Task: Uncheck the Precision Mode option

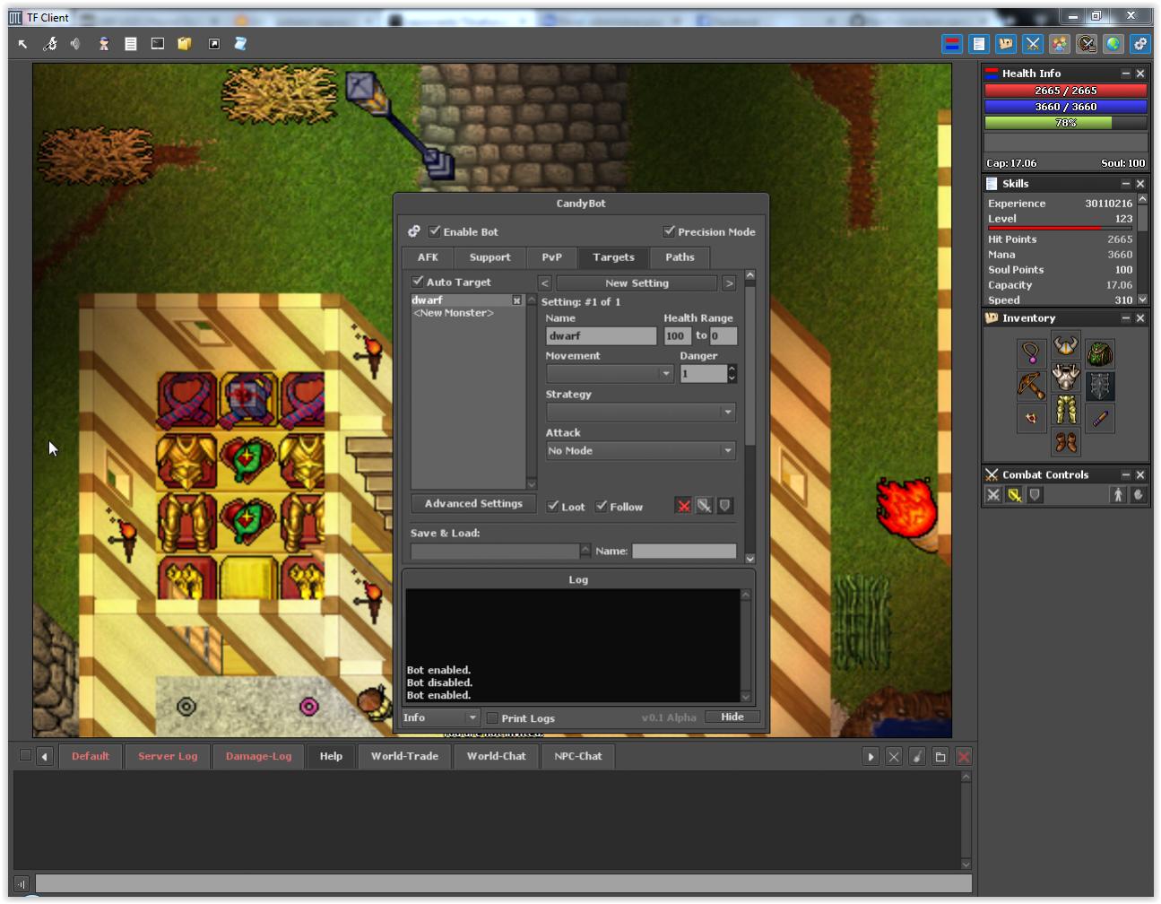Action: pos(669,231)
